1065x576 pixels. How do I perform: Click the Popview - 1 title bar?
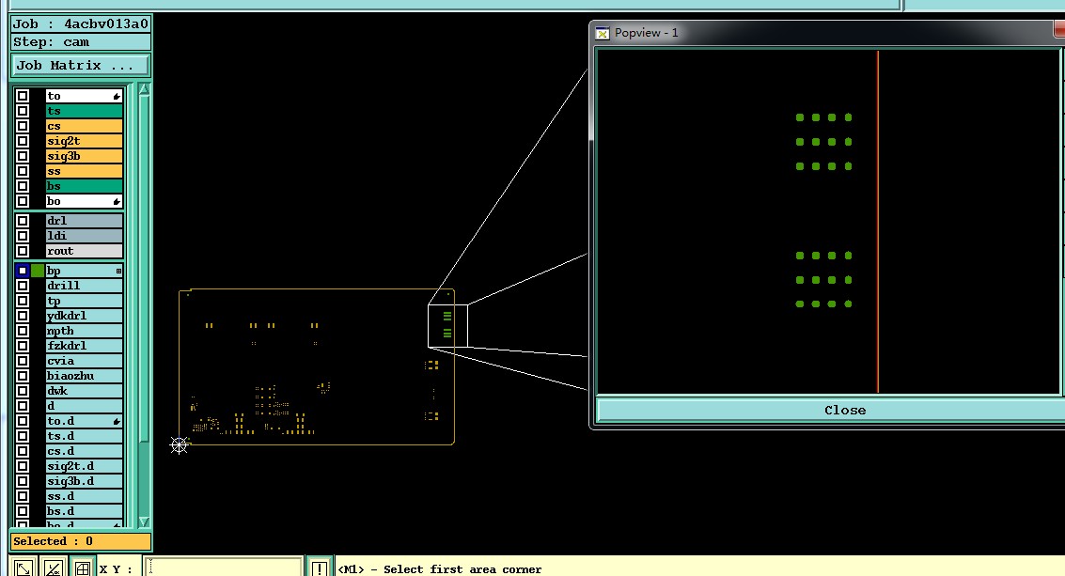(829, 33)
